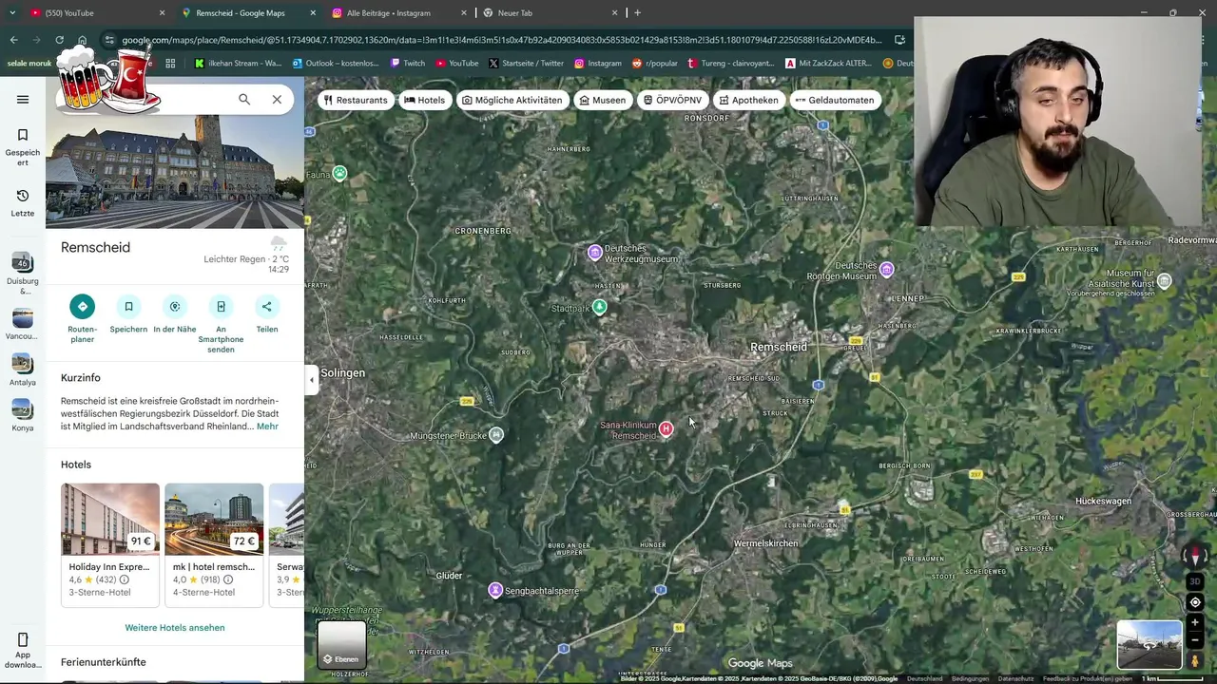Click the compass to reset orientation
Viewport: 1217px width, 684px height.
[1196, 557]
